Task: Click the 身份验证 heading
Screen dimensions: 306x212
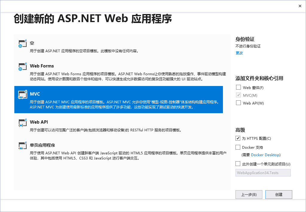Action: pyautogui.click(x=245, y=39)
